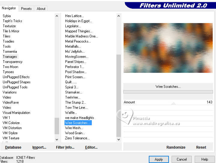Select Toadies category
This screenshot has width=216, height=163.
pyautogui.click(x=8, y=41)
